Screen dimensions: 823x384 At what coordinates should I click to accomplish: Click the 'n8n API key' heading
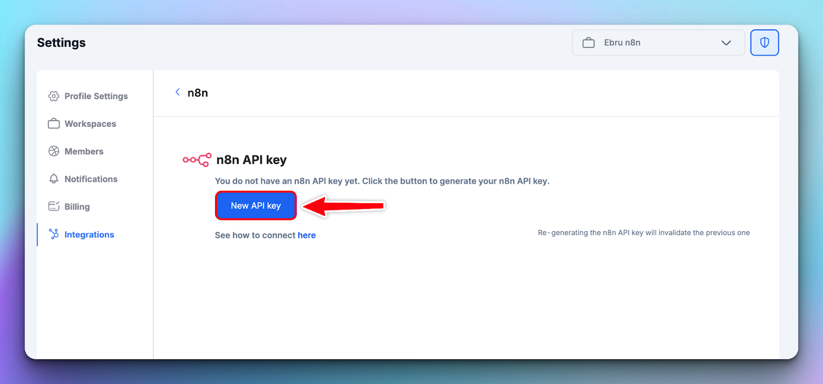(252, 160)
